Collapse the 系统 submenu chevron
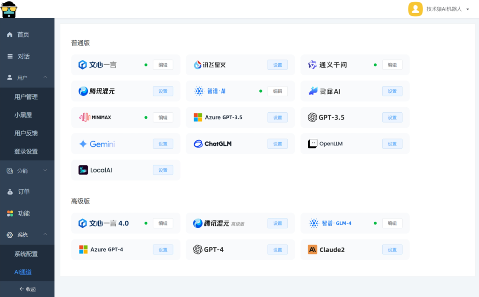Image resolution: width=479 pixels, height=297 pixels. pos(45,234)
